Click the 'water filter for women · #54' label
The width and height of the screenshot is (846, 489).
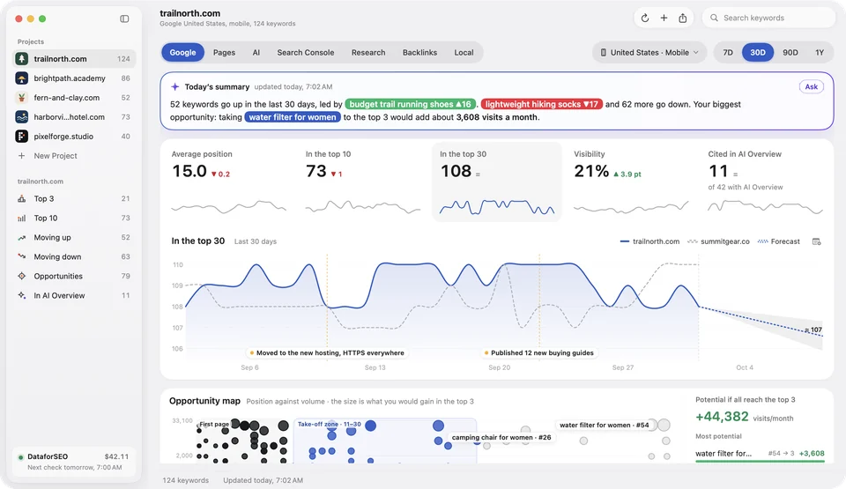pos(604,425)
